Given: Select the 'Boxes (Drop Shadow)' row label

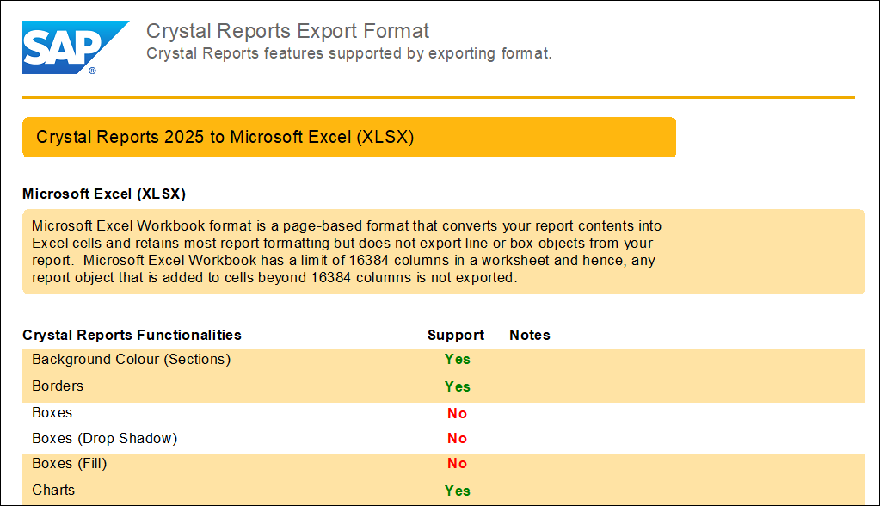Looking at the screenshot, I should [104, 438].
